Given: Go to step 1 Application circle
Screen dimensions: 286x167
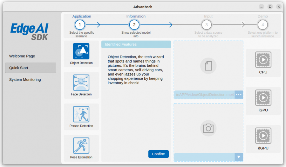Looking at the screenshot, I should (x=80, y=25).
